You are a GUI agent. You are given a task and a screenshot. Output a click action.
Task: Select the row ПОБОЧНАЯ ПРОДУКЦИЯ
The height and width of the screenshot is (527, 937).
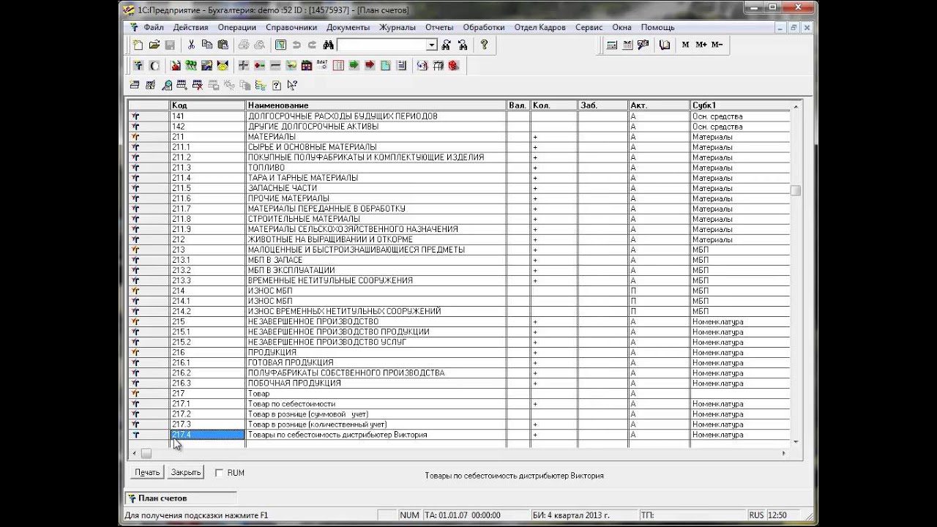[x=460, y=383]
